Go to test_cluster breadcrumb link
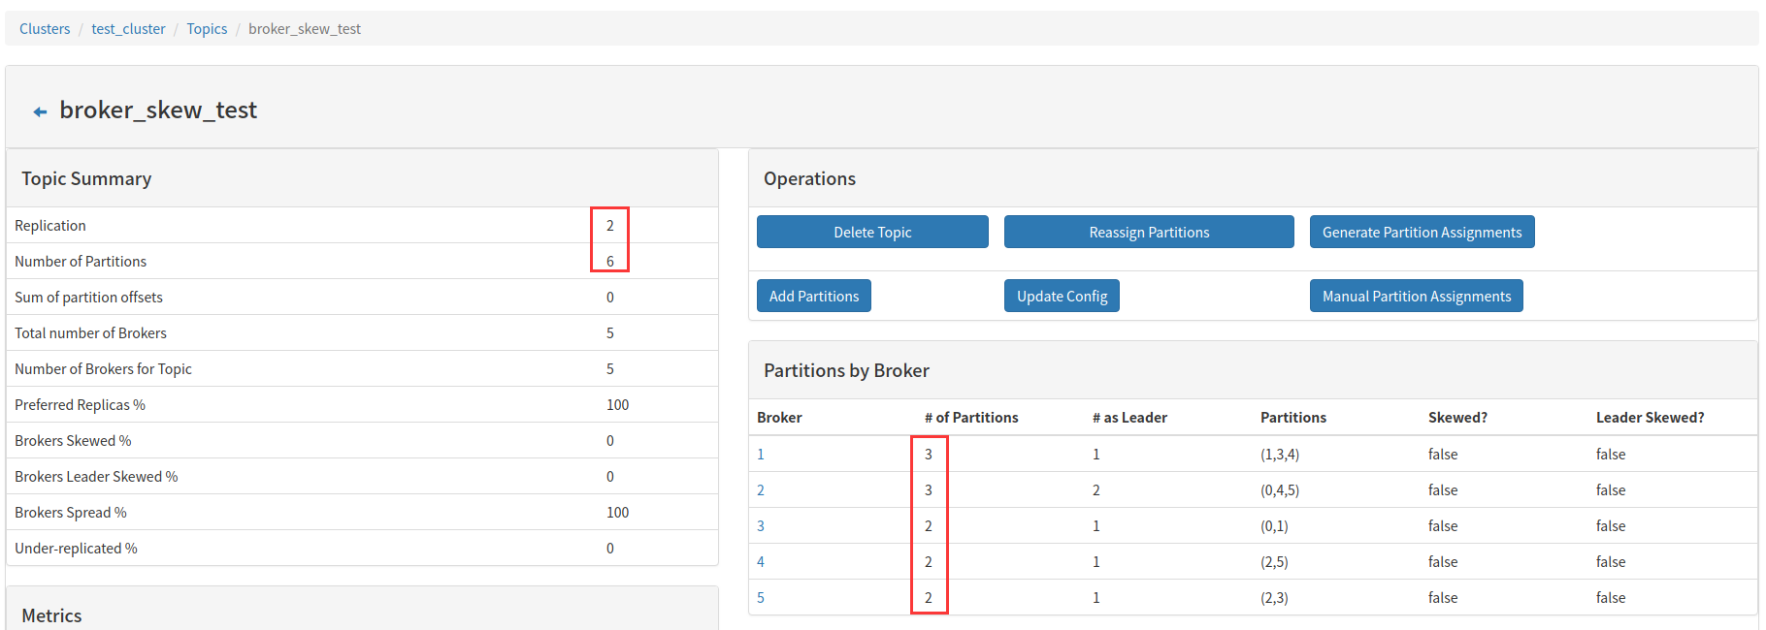Screen dimensions: 1766x630 (x=128, y=29)
